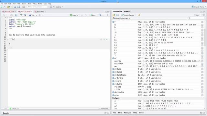Knit the document
The width and height of the screenshot is (207, 116).
tap(32, 15)
